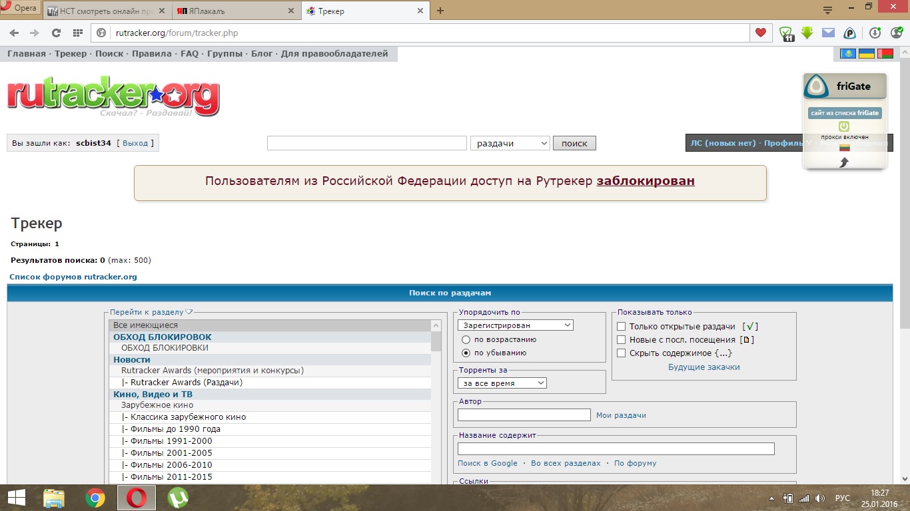The image size is (910, 511).
Task: Switch to the НСТ смотреть онлайн tab
Action: click(x=107, y=11)
